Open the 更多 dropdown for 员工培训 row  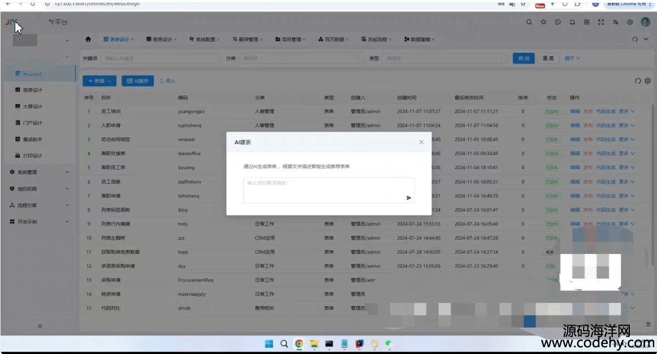626,111
